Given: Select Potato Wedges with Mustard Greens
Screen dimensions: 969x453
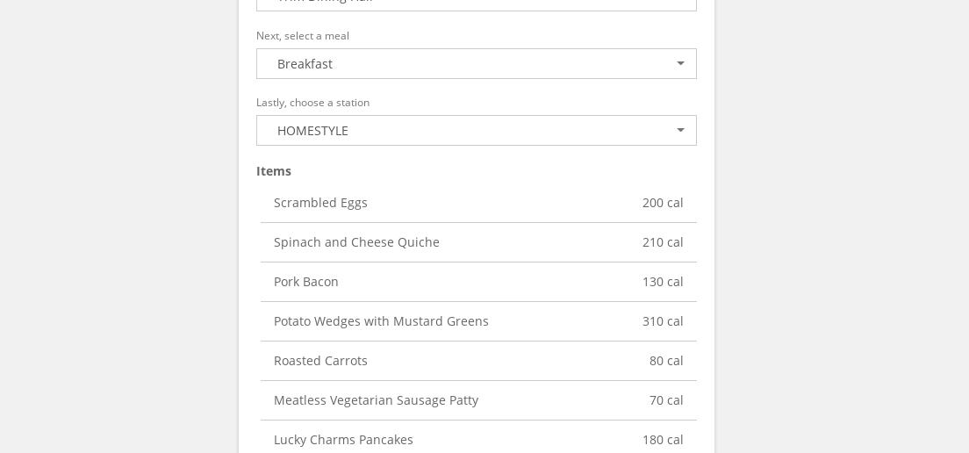Looking at the screenshot, I should click(x=381, y=321).
